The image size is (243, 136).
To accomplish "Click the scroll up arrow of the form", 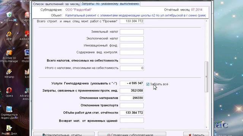I will (x=206, y=21).
